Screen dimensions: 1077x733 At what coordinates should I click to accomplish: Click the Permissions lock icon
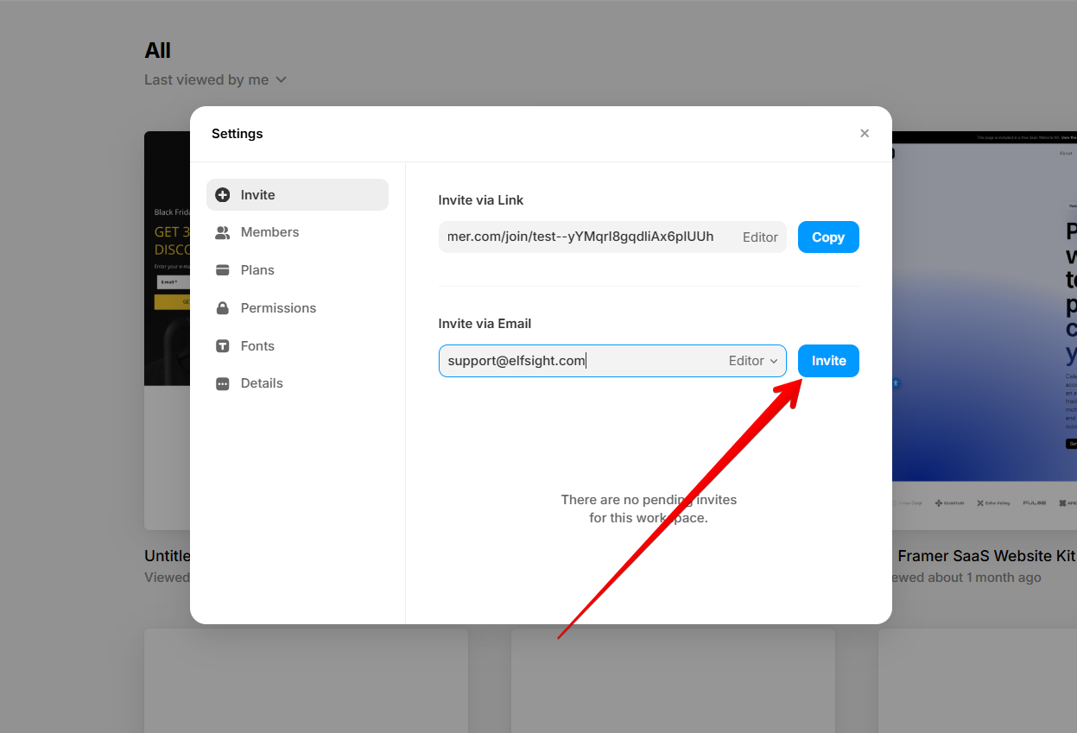pos(223,308)
